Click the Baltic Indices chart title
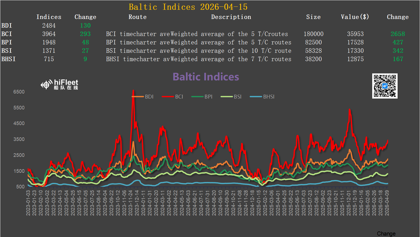This screenshot has width=420, height=237. (x=206, y=77)
